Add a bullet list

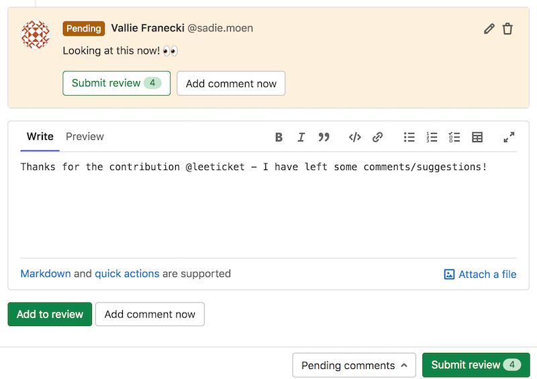pyautogui.click(x=409, y=137)
